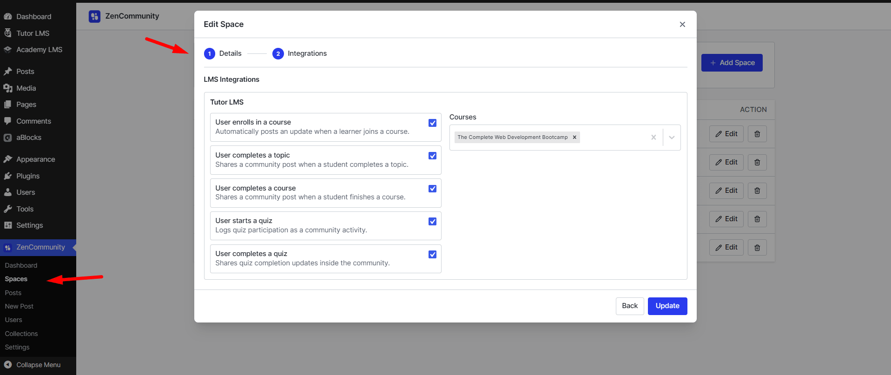Click the Back button
891x375 pixels.
click(x=630, y=306)
